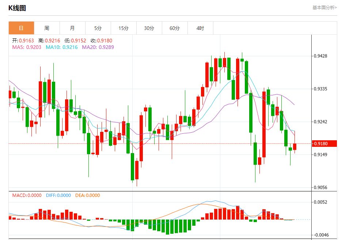Open the 15分 interval tab

click(123, 28)
